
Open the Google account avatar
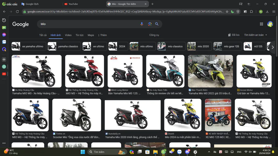(x=270, y=24)
